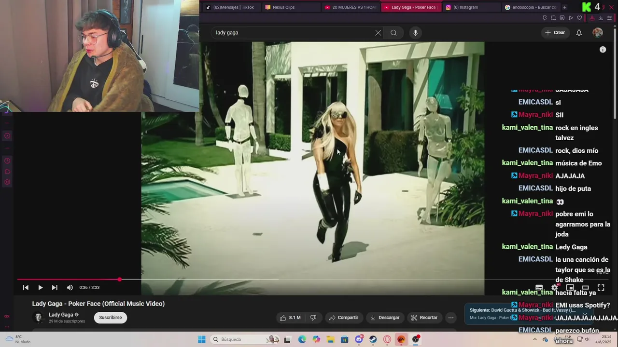The height and width of the screenshot is (347, 618).
Task: Open File Explorer from the taskbar
Action: (330, 339)
